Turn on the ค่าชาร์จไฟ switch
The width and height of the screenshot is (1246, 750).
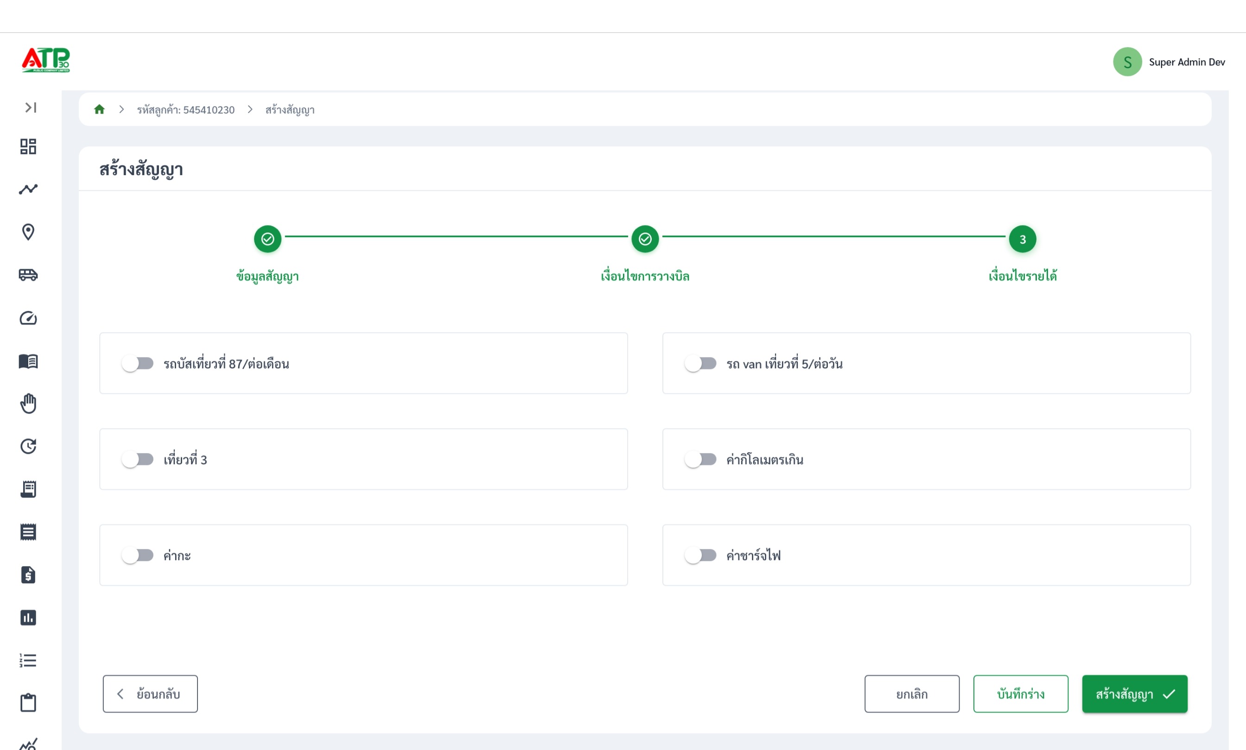(x=700, y=555)
